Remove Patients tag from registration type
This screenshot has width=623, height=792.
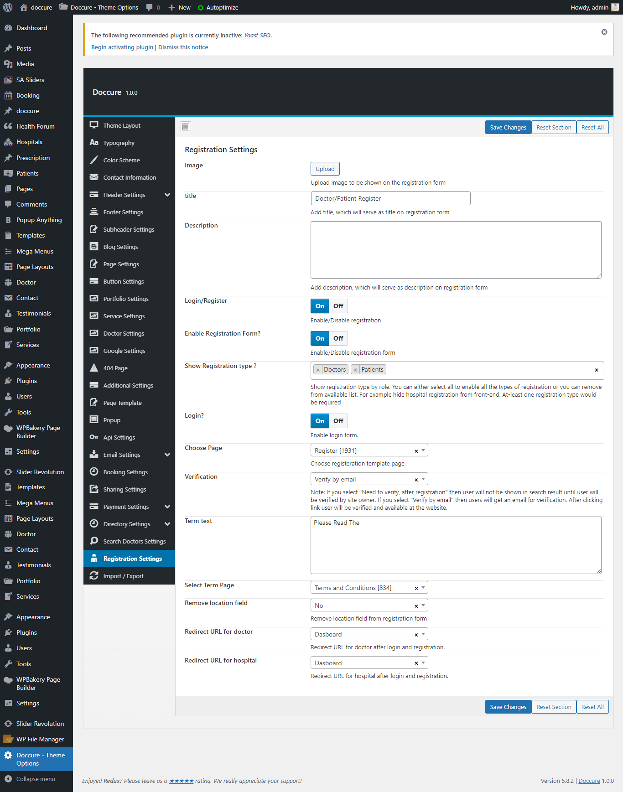point(355,370)
